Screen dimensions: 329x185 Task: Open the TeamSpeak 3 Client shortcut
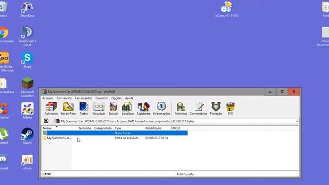click(27, 36)
